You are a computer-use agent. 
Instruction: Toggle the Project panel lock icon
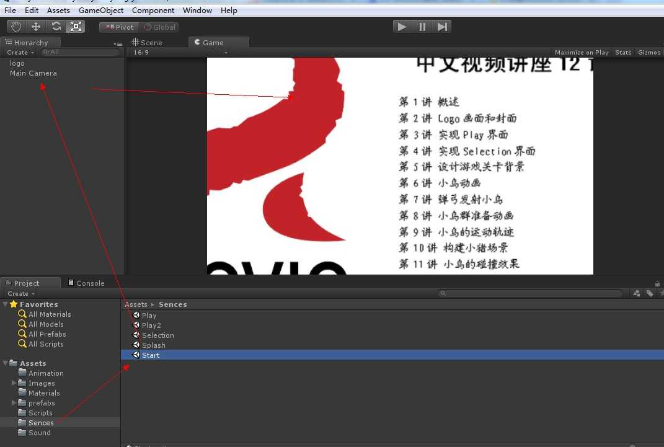pyautogui.click(x=657, y=283)
